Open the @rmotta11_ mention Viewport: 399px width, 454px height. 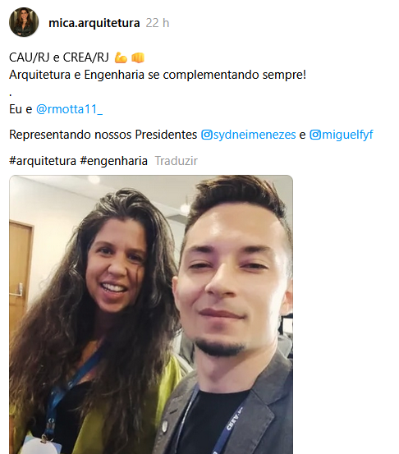(x=69, y=109)
